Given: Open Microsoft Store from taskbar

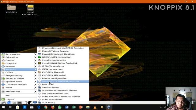Looking at the screenshot, I should [x=17, y=107].
